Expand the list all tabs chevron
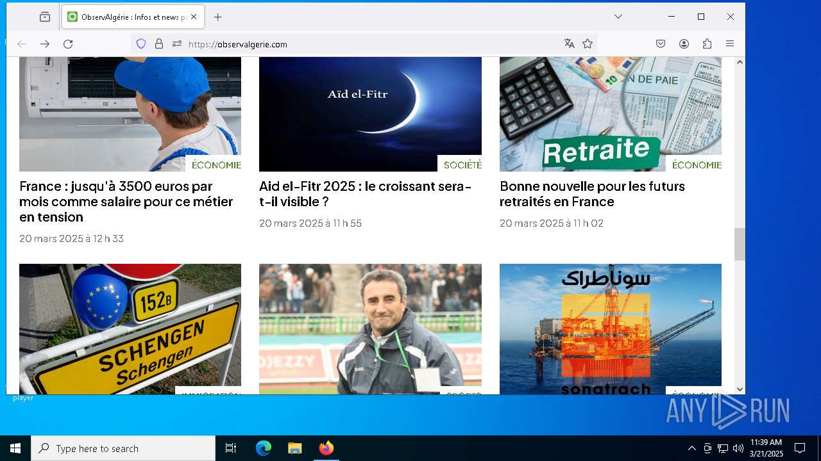This screenshot has width=821, height=461. pyautogui.click(x=618, y=17)
